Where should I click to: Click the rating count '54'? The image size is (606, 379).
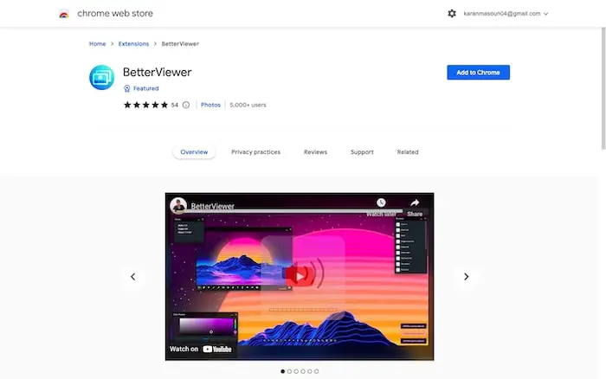click(x=175, y=105)
